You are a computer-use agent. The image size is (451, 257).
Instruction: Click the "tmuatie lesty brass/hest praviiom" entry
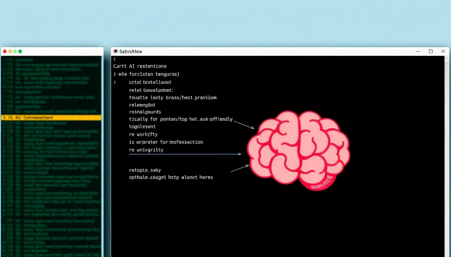[x=172, y=98]
